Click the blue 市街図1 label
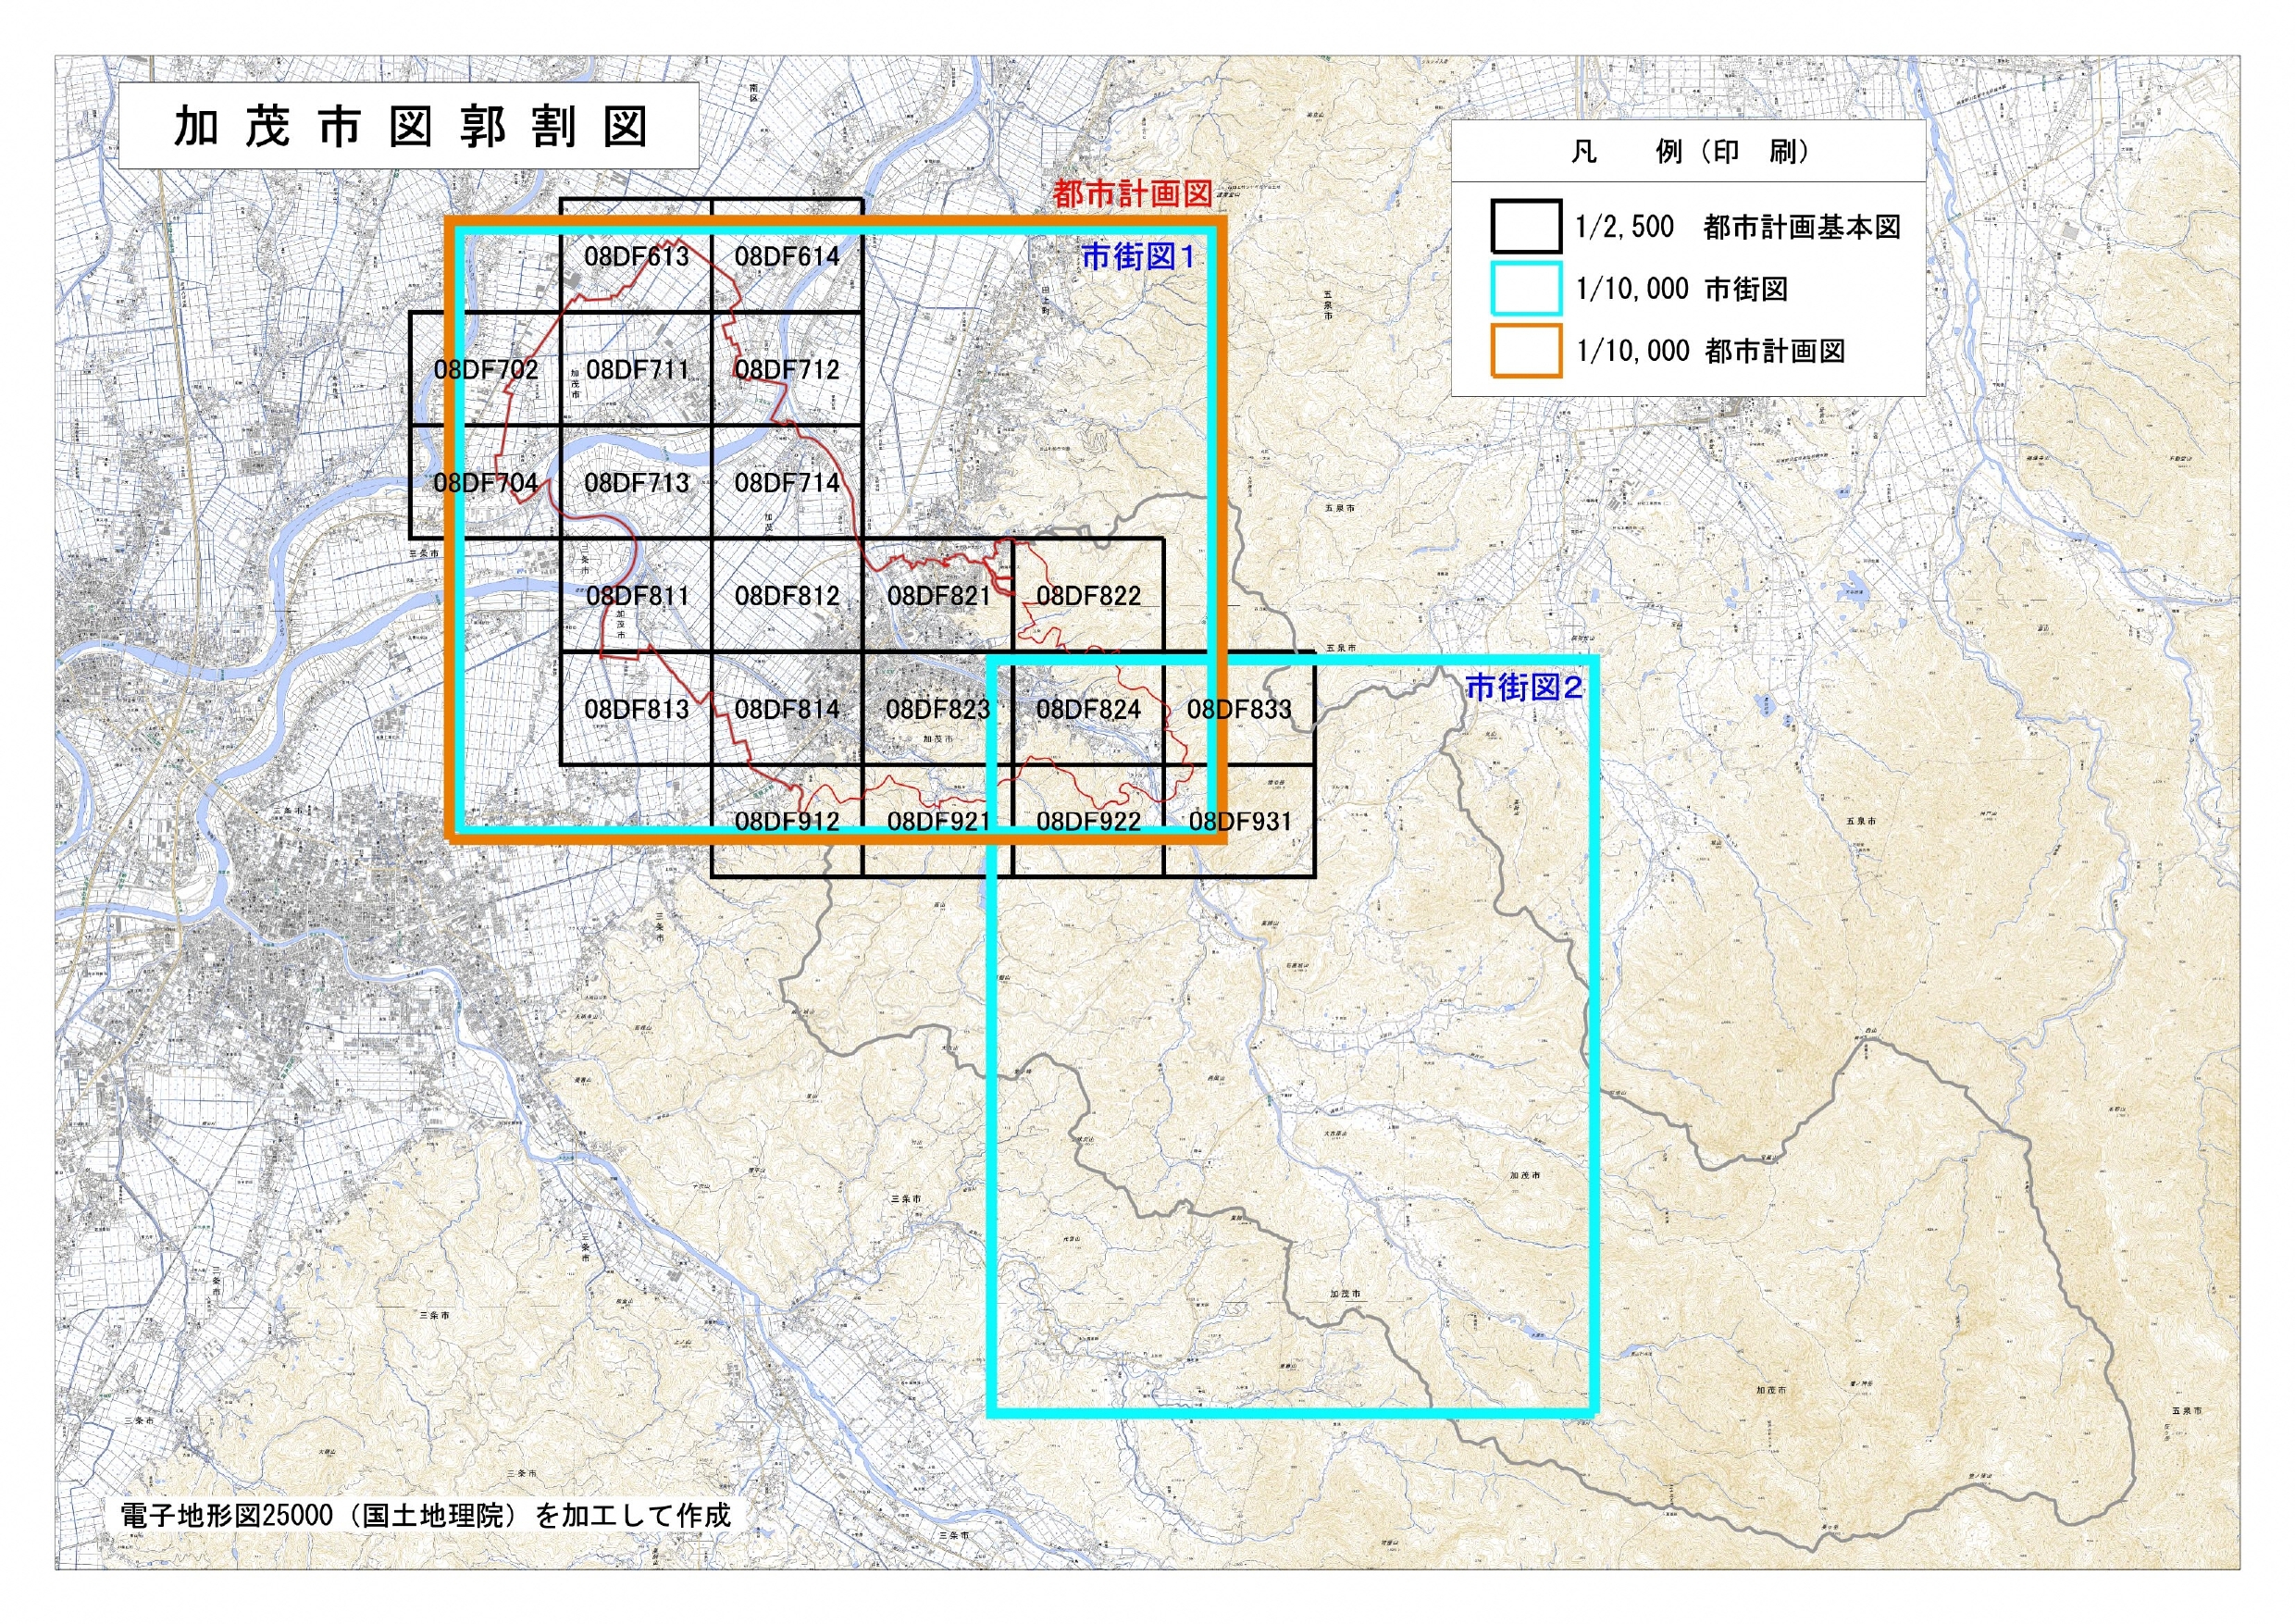The image size is (2295, 1624). 1139,257
